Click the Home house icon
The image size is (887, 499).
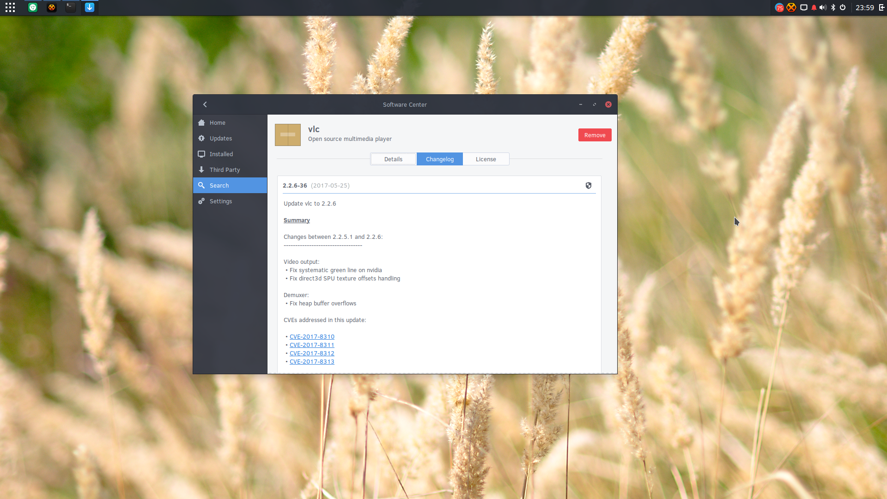point(201,123)
